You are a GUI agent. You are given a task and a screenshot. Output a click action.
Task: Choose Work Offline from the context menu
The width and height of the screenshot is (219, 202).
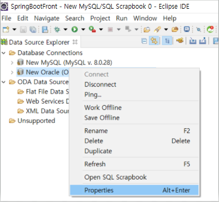point(134,107)
